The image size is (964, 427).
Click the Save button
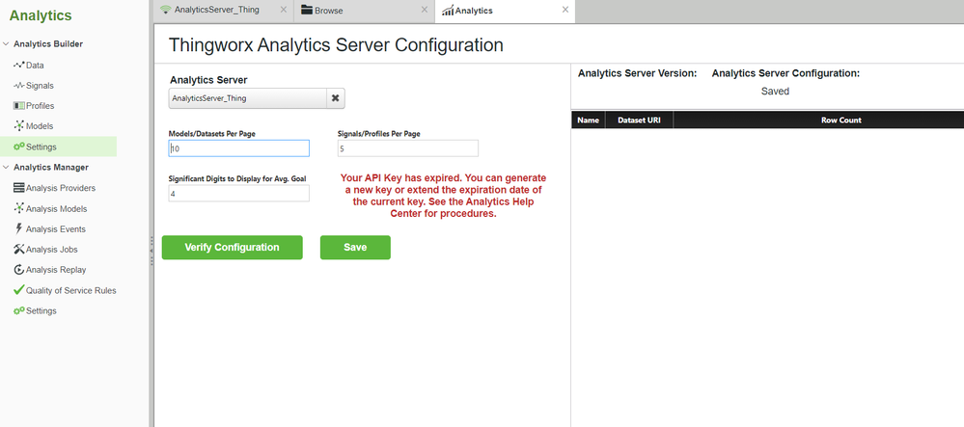(x=355, y=248)
